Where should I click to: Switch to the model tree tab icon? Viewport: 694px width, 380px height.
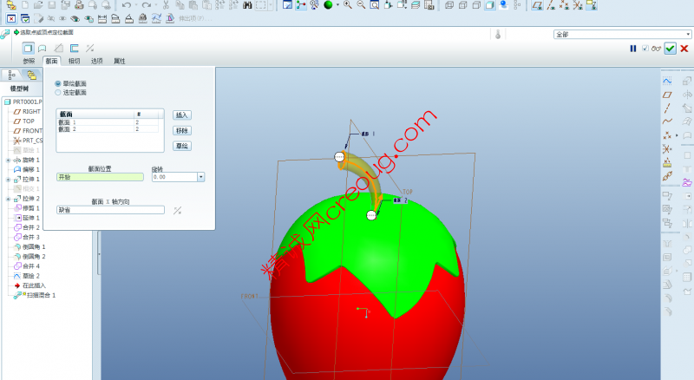click(12, 75)
